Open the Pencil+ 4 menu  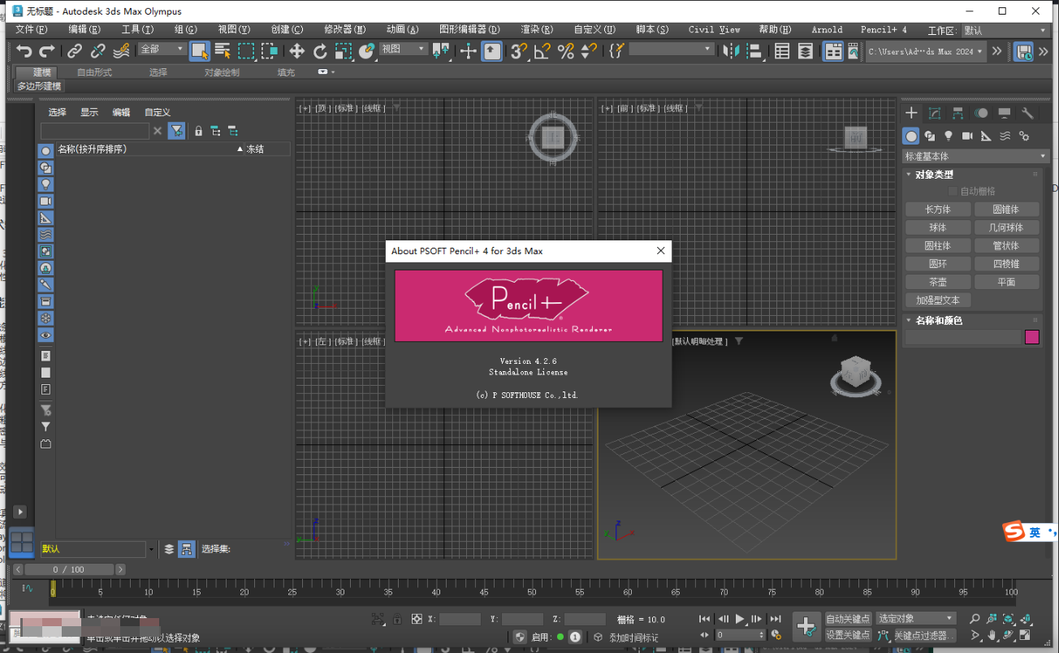click(884, 29)
